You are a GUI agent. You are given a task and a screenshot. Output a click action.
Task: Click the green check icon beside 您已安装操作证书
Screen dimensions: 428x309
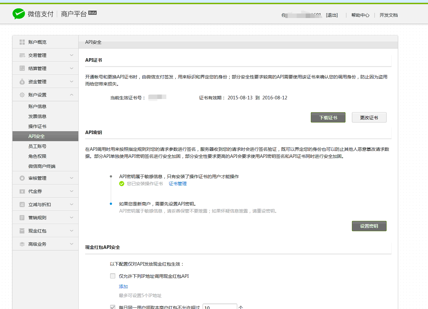(x=122, y=184)
